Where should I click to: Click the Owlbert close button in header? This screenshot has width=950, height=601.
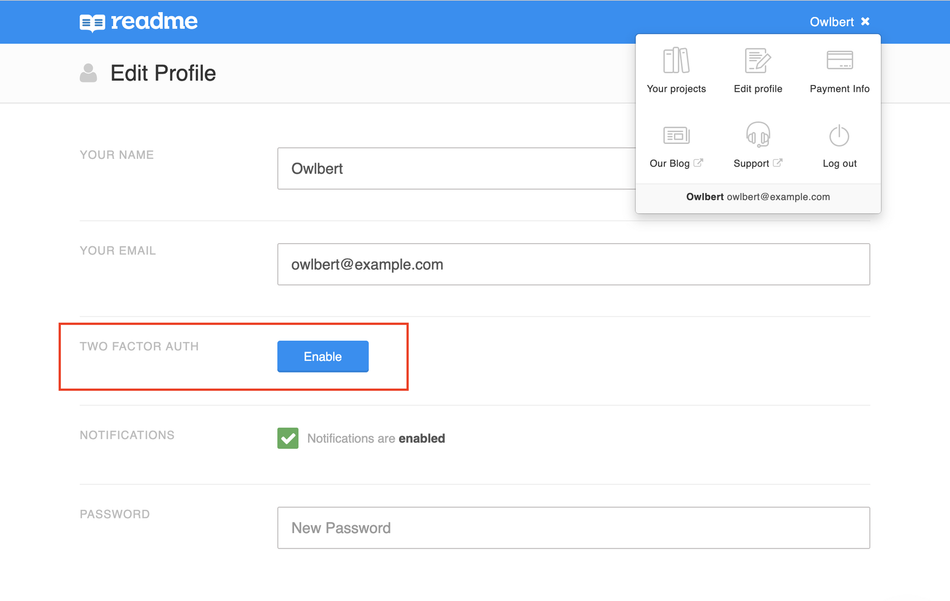866,21
